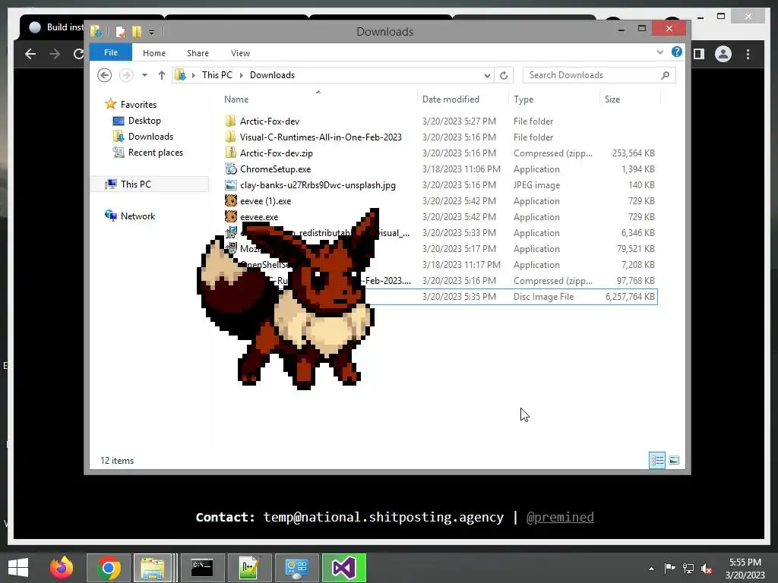Go up one folder level arrow

(x=161, y=75)
